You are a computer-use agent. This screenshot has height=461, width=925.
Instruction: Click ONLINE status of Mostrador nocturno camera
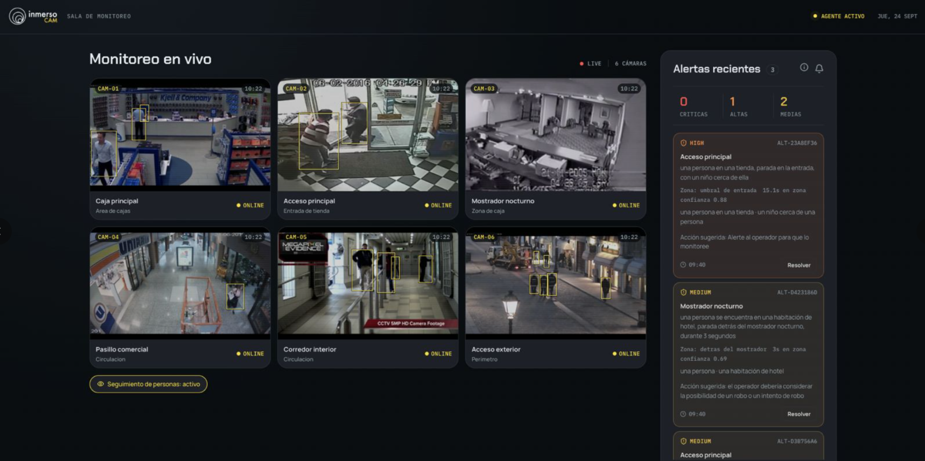point(626,205)
